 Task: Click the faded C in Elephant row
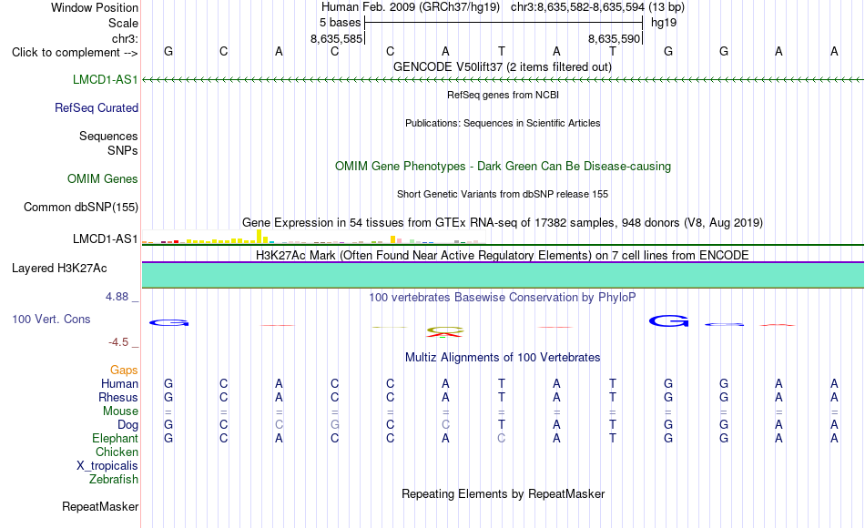pyautogui.click(x=501, y=438)
